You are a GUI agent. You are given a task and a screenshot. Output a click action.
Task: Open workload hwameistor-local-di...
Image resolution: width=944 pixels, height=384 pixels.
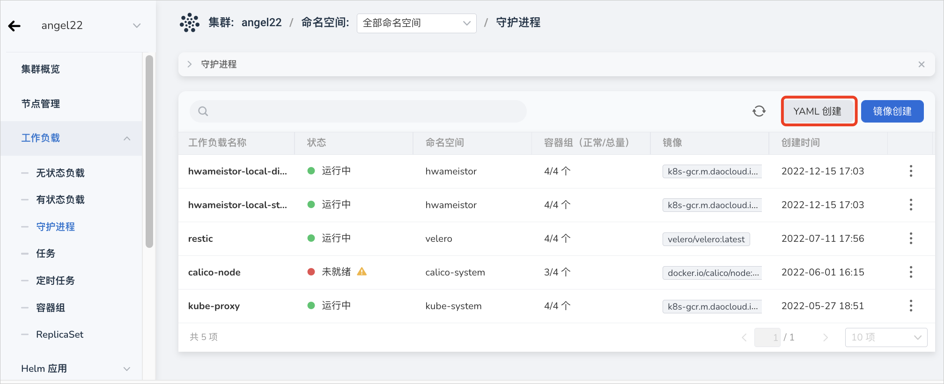pyautogui.click(x=237, y=171)
